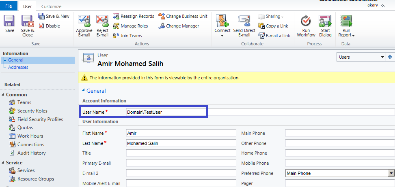Screen dimensions: 395x187
Task: Collapse the General section triangle
Action: click(x=83, y=90)
